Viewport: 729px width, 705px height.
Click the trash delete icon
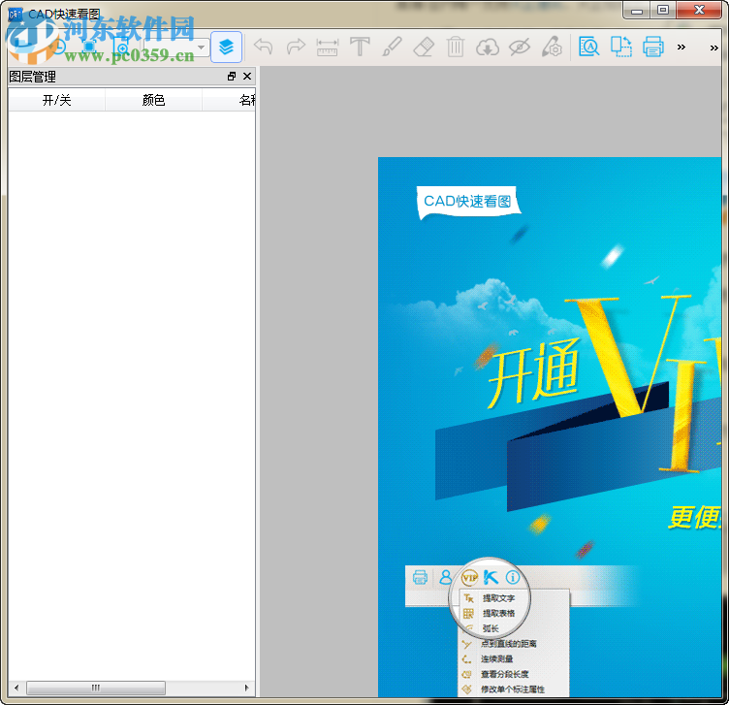pyautogui.click(x=456, y=47)
